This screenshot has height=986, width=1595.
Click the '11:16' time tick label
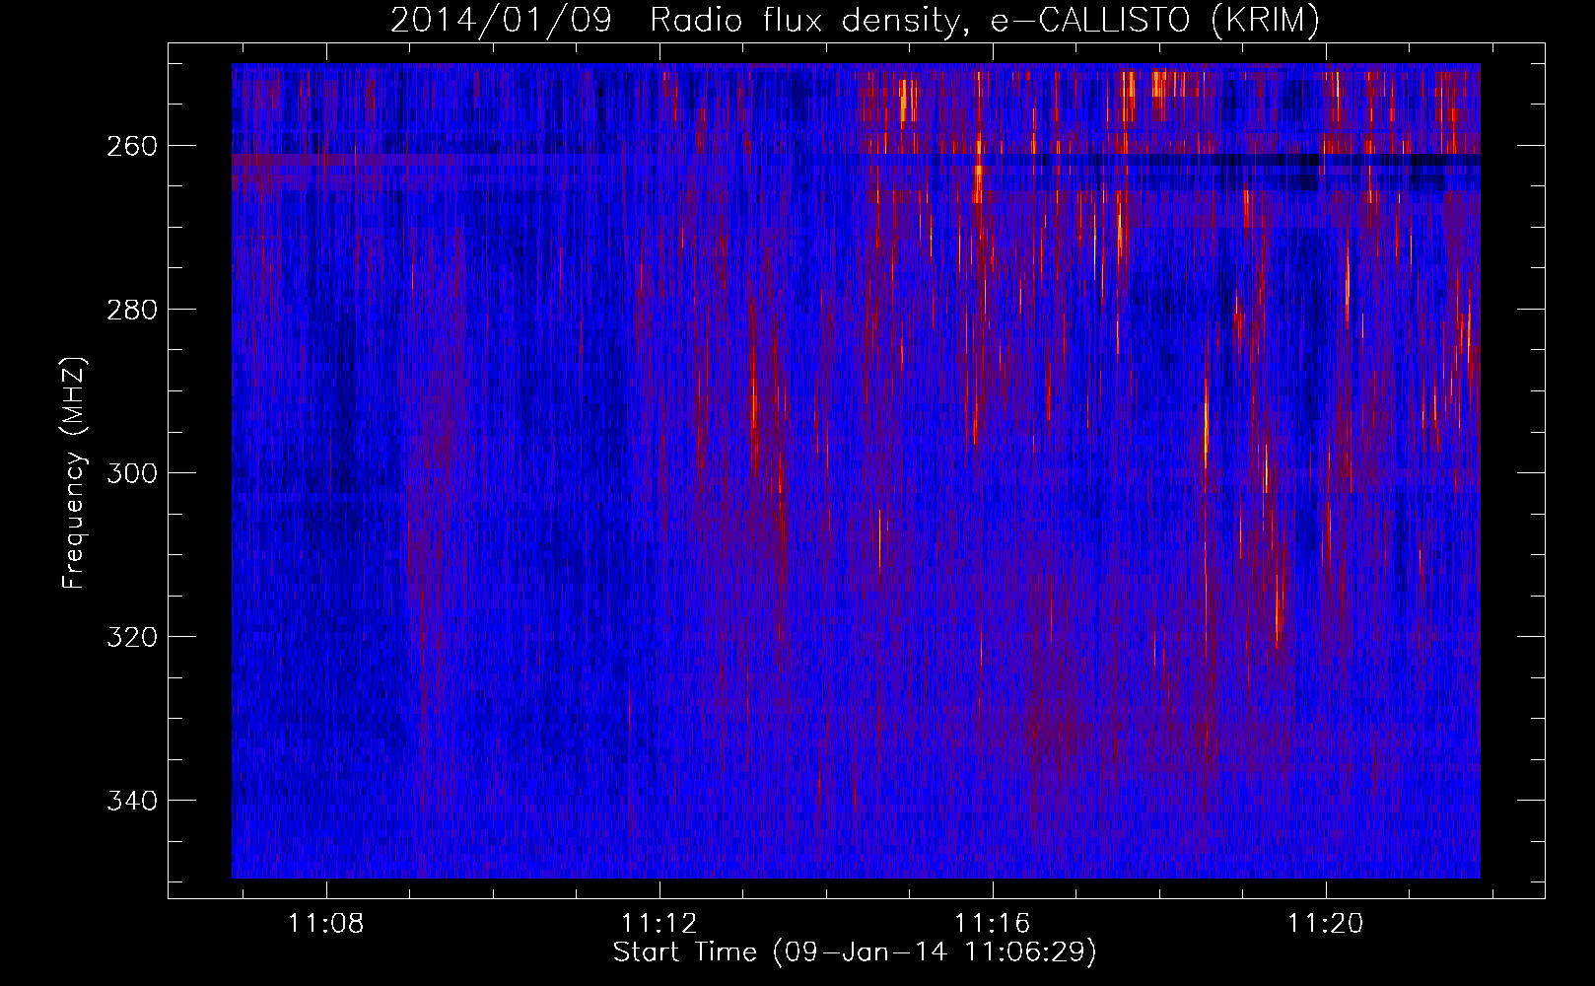pos(993,924)
